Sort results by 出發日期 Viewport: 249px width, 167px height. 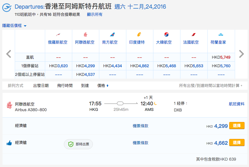coord(41,86)
